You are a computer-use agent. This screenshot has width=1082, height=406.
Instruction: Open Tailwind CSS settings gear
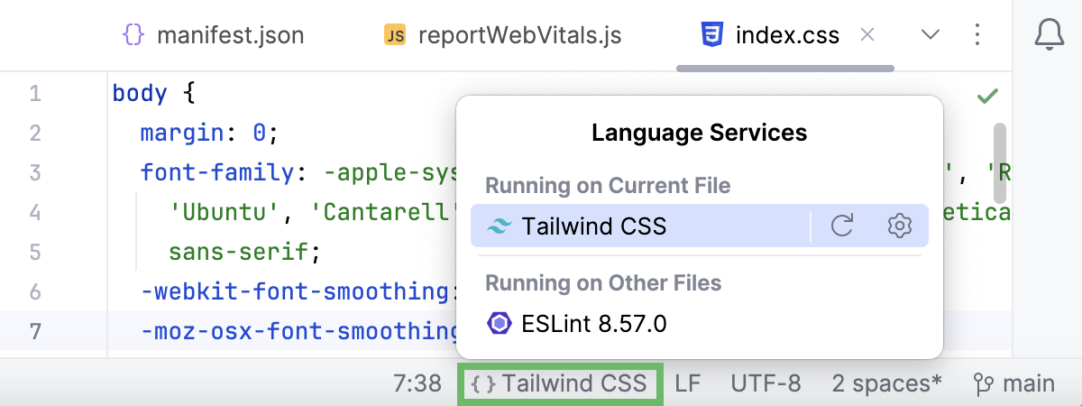tap(899, 226)
